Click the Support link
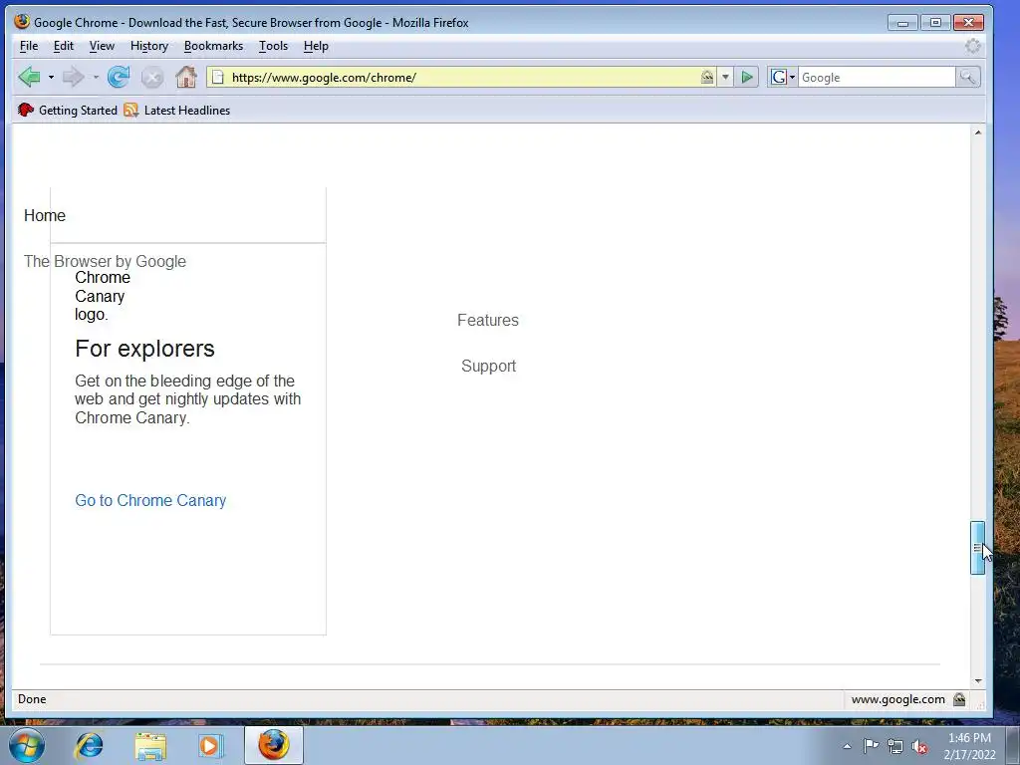Viewport: 1020px width, 765px height. pos(488,367)
